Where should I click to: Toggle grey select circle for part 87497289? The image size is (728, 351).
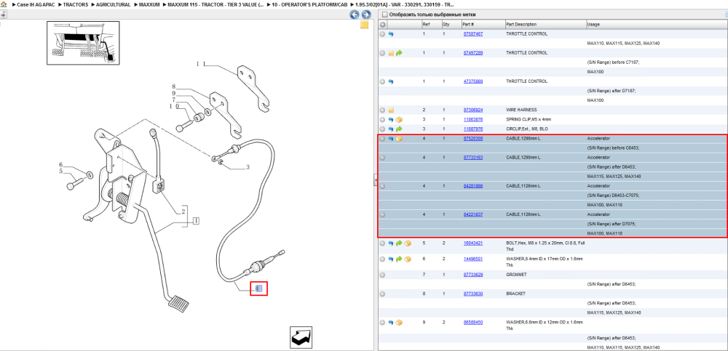click(x=383, y=53)
